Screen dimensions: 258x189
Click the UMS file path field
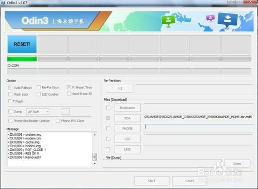coord(199,149)
